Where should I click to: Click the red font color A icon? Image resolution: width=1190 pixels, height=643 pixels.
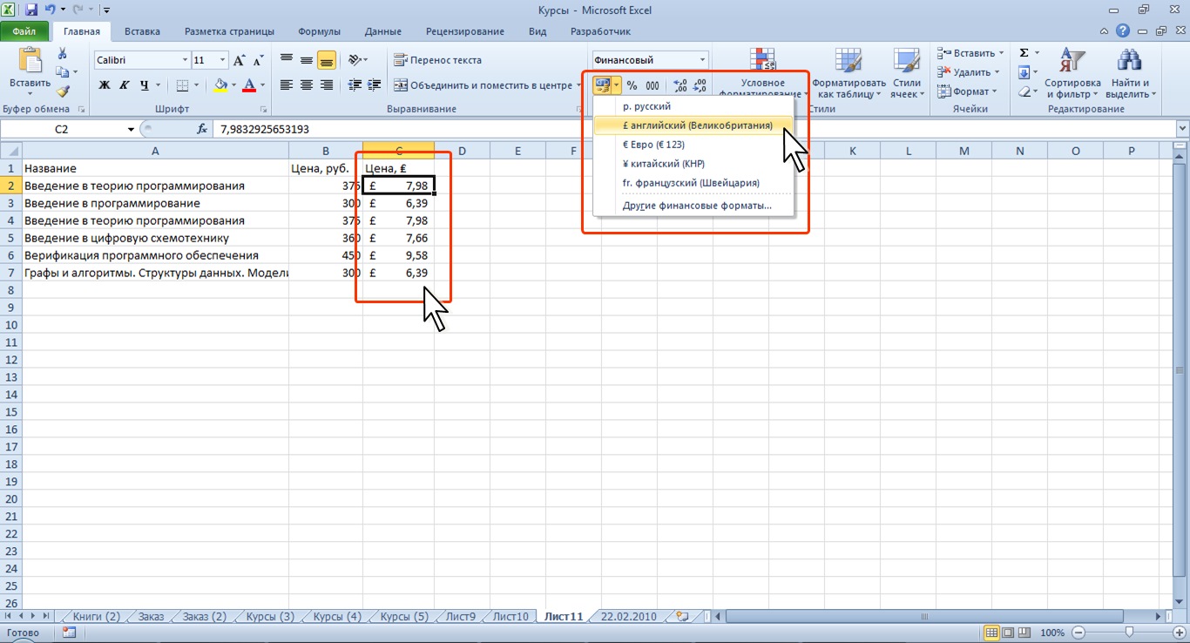[x=250, y=85]
